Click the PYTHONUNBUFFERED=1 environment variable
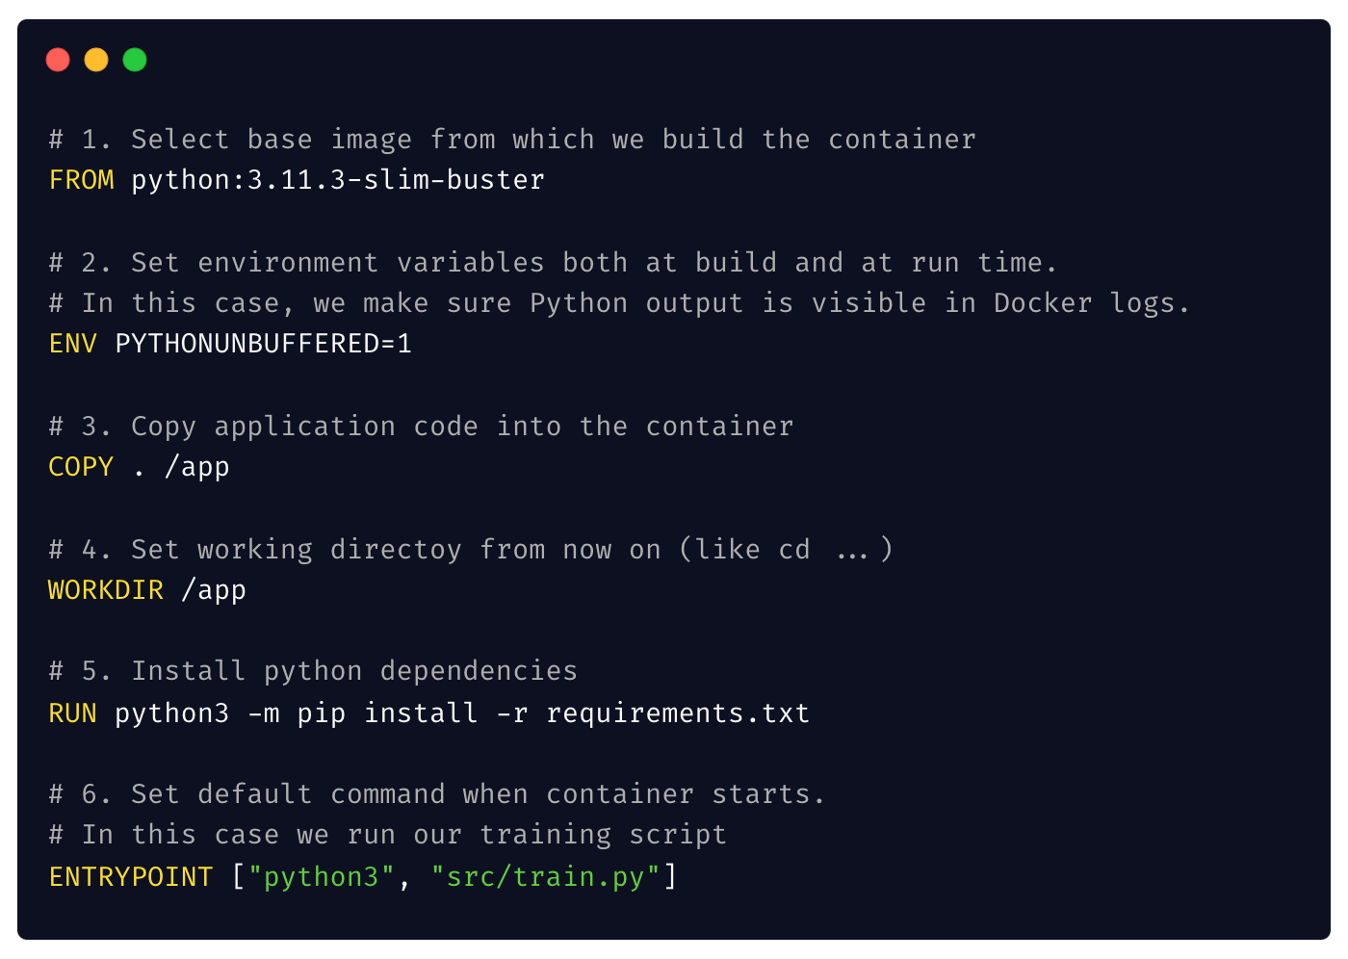The width and height of the screenshot is (1348, 959). pos(263,343)
